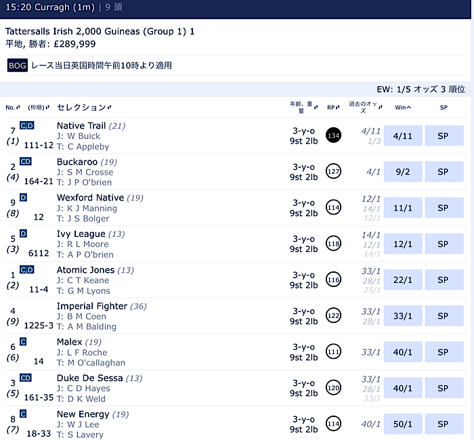Screen dimensions: 474x440
Task: Select Ivy League win odds 12/1
Action: pos(403,244)
